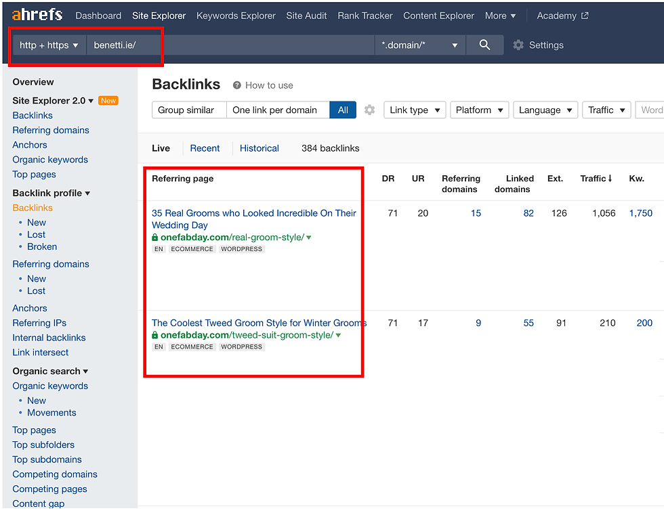Viewport: 664px width, 513px height.
Task: Open Settings gear in search bar
Action: [518, 45]
